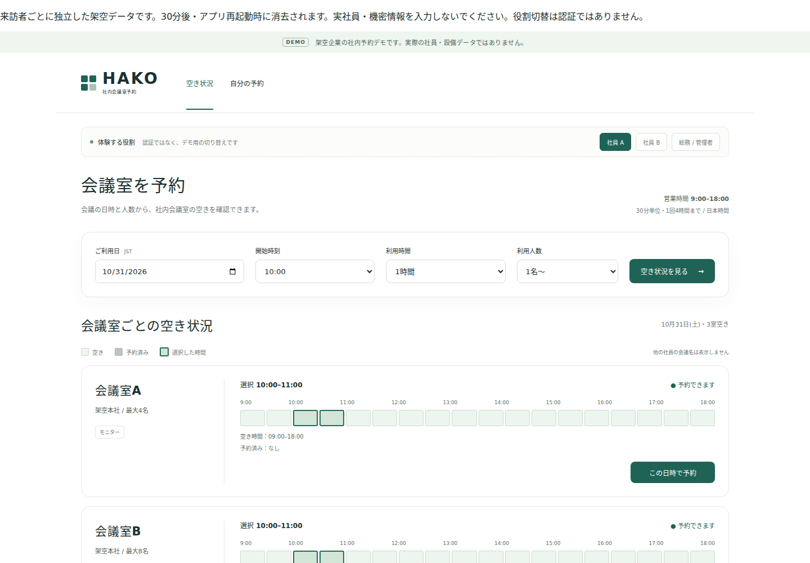Open the 利用人数 dropdown

(568, 271)
